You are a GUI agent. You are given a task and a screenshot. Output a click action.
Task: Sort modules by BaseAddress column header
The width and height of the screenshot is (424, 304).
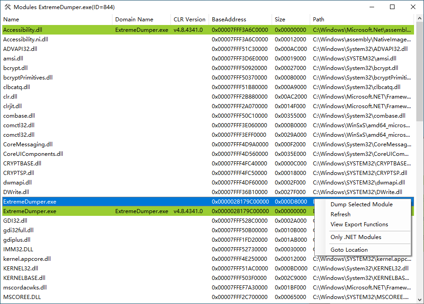point(240,19)
